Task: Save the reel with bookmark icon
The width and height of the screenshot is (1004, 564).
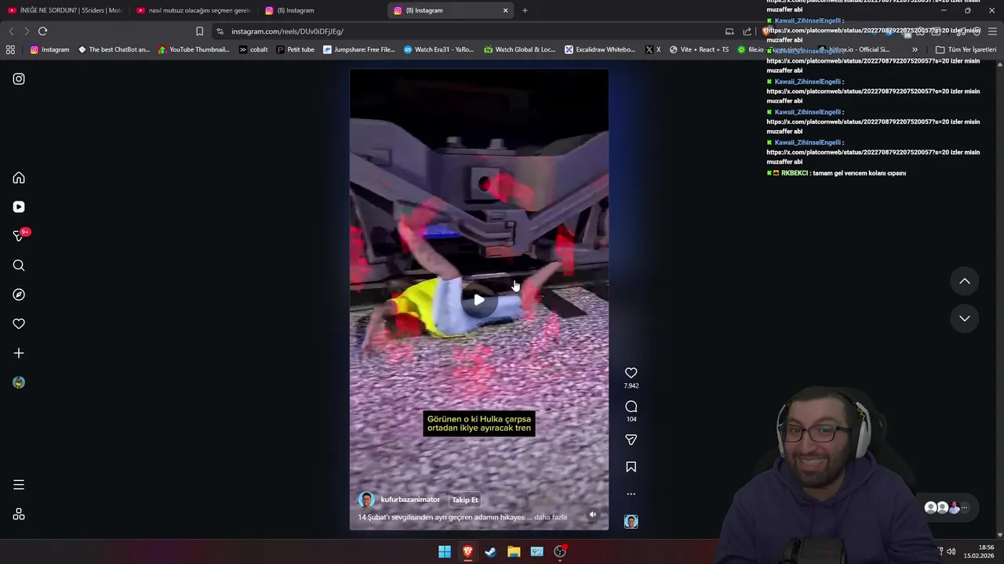Action: [631, 467]
